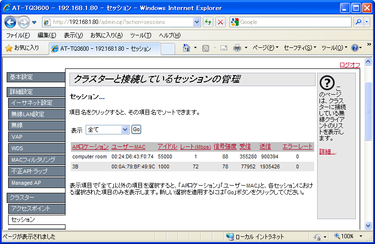
Task: Open the ツール(T) menu in menu bar
Action: coord(141,35)
